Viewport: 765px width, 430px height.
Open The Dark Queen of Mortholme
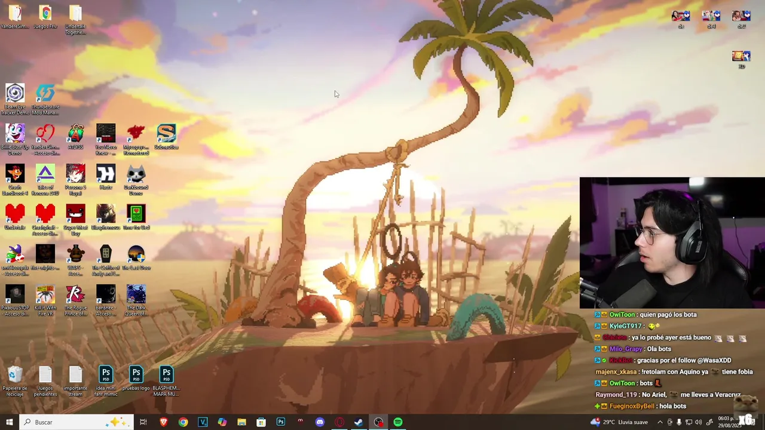(x=136, y=300)
